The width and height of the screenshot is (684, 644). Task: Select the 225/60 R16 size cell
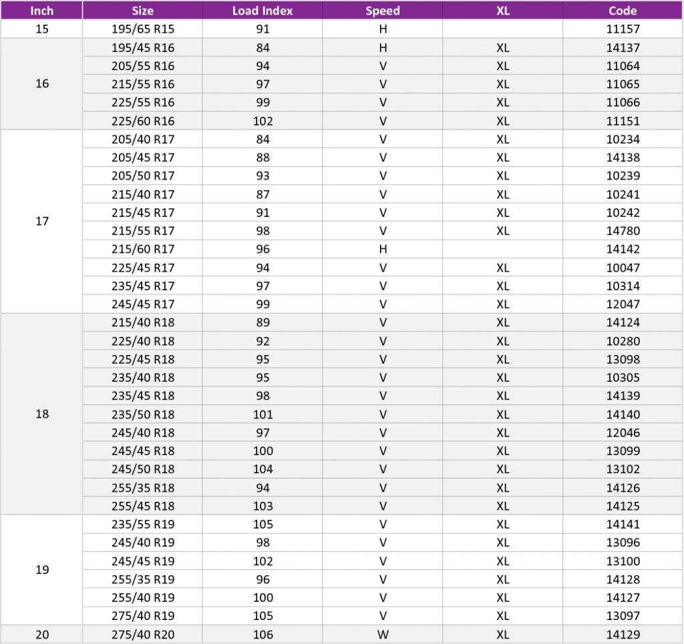142,121
